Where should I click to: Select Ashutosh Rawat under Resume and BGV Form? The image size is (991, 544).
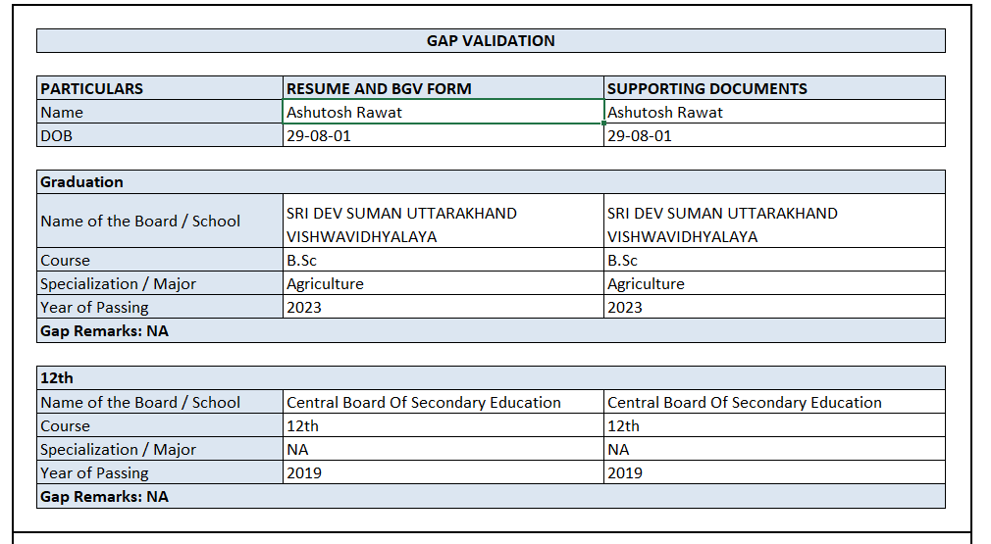443,113
